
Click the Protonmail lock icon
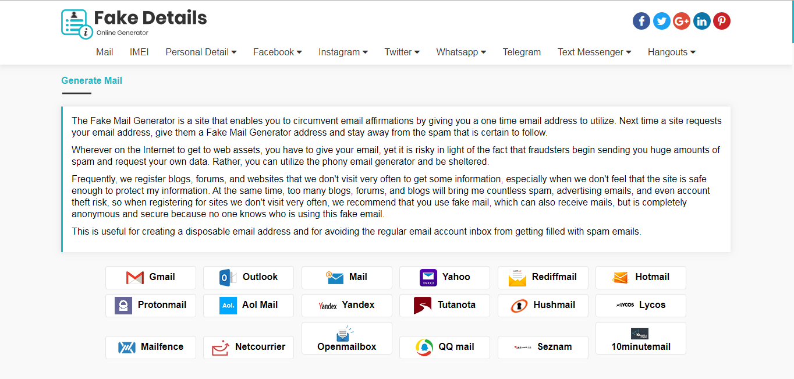pyautogui.click(x=123, y=305)
